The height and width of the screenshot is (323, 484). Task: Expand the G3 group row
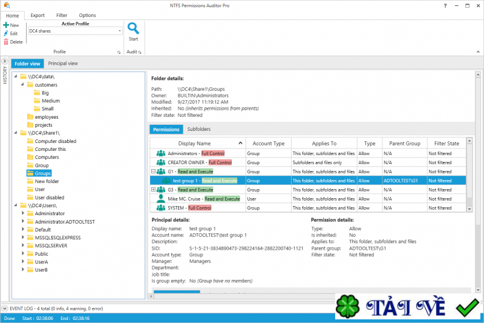point(154,190)
